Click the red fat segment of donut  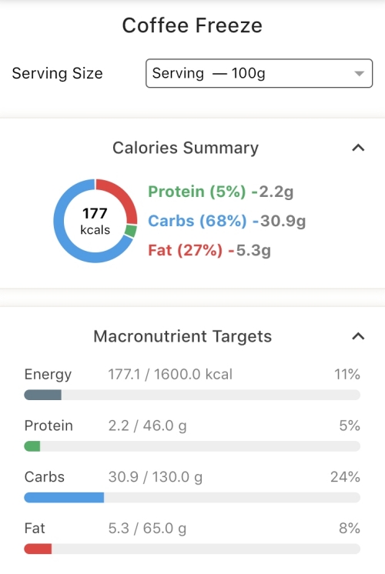click(x=121, y=195)
